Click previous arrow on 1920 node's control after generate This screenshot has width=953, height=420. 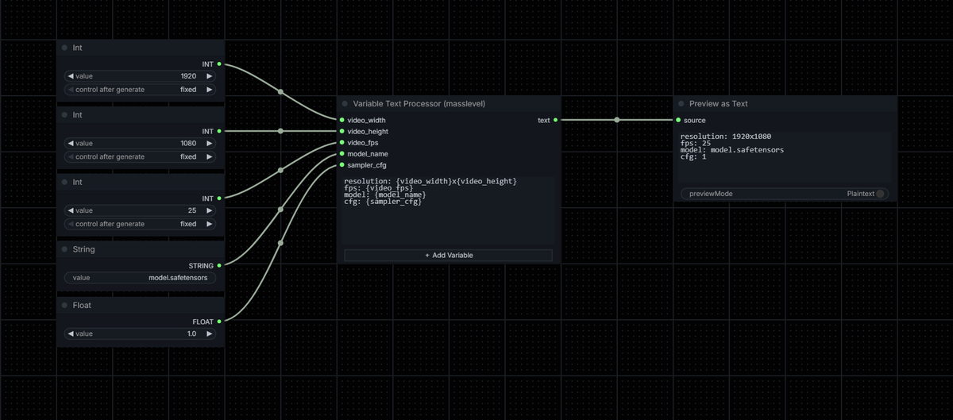(70, 90)
